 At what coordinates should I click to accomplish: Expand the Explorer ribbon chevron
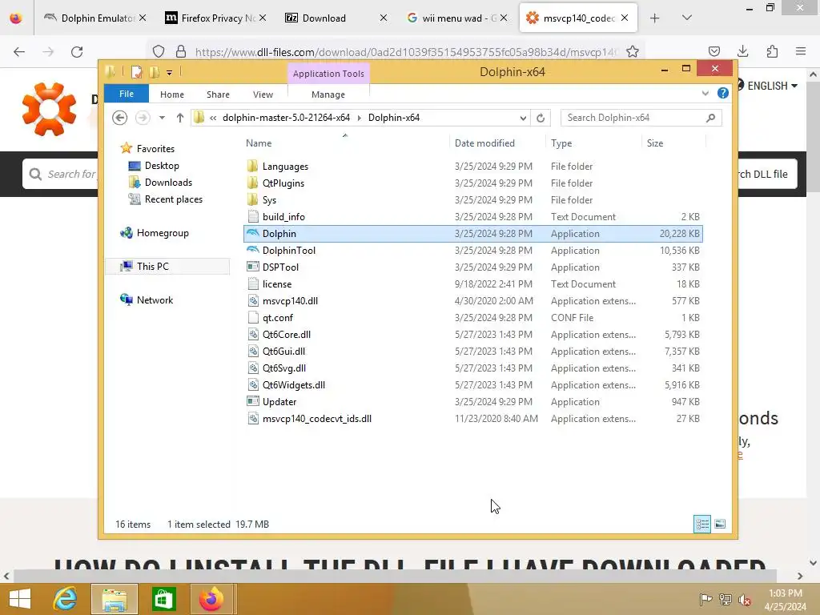[x=705, y=94]
